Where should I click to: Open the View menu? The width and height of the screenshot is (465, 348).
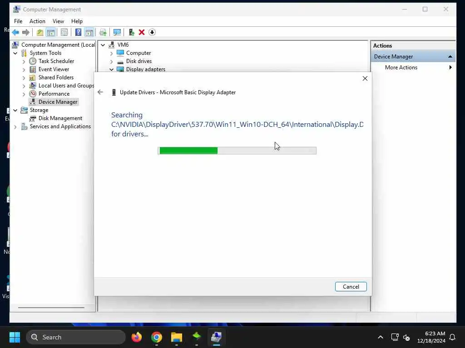pos(58,21)
